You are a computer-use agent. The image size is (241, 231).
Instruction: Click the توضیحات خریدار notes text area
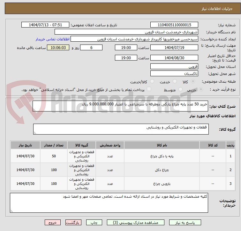[x=109, y=202]
